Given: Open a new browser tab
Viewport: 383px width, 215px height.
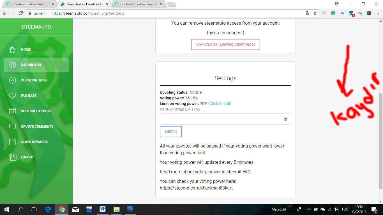Looking at the screenshot, I should tap(171, 4).
